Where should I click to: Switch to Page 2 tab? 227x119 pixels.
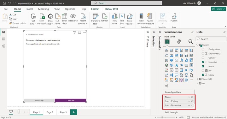(50, 112)
